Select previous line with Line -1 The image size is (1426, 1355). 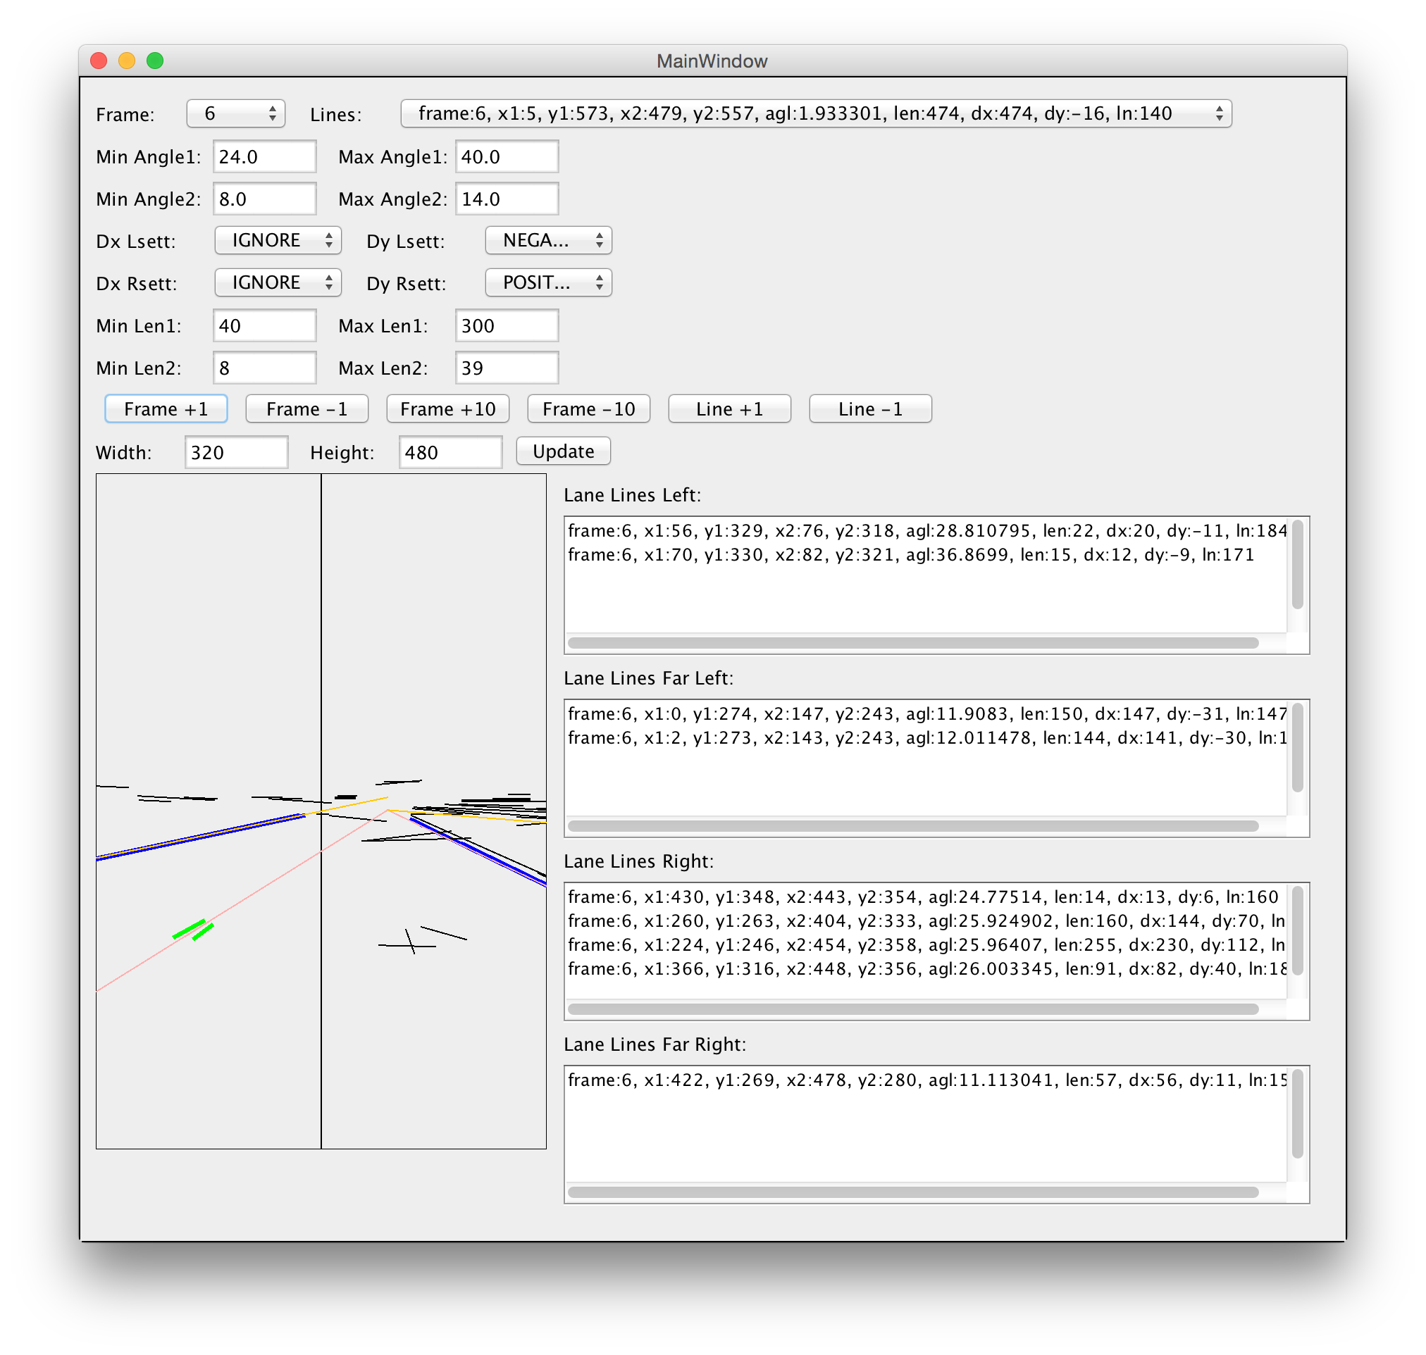pyautogui.click(x=871, y=410)
